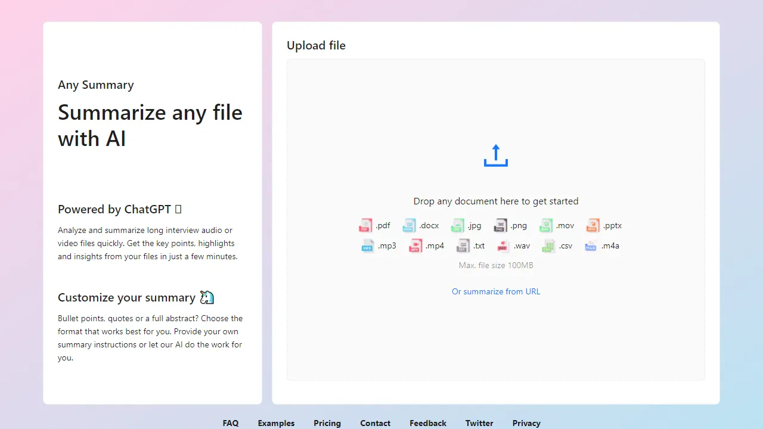Visit the Twitter footer link
763x429 pixels.
479,423
